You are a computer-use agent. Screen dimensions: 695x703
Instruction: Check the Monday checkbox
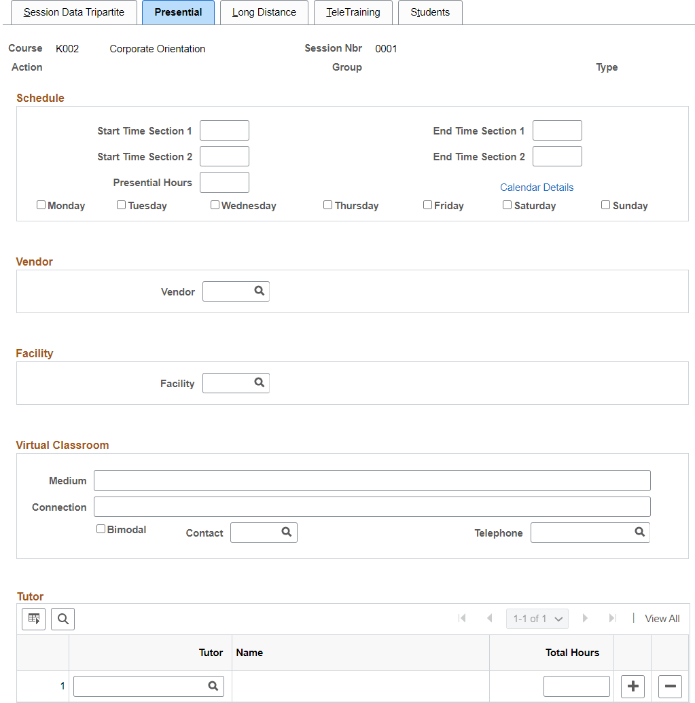click(x=41, y=205)
